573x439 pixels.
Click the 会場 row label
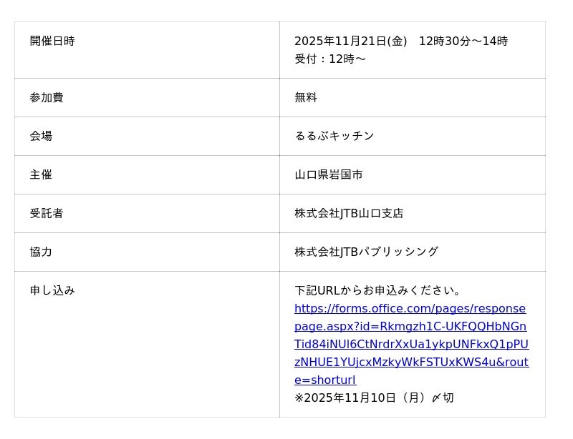41,136
